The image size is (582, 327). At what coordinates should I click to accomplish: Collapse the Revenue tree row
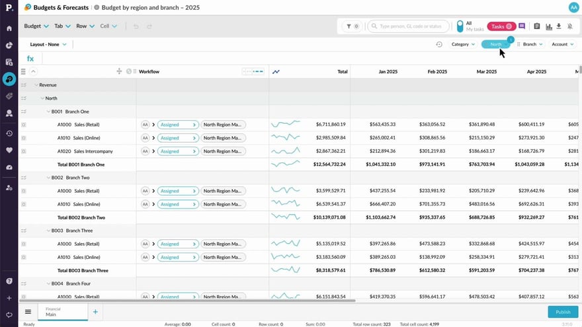[x=36, y=85]
